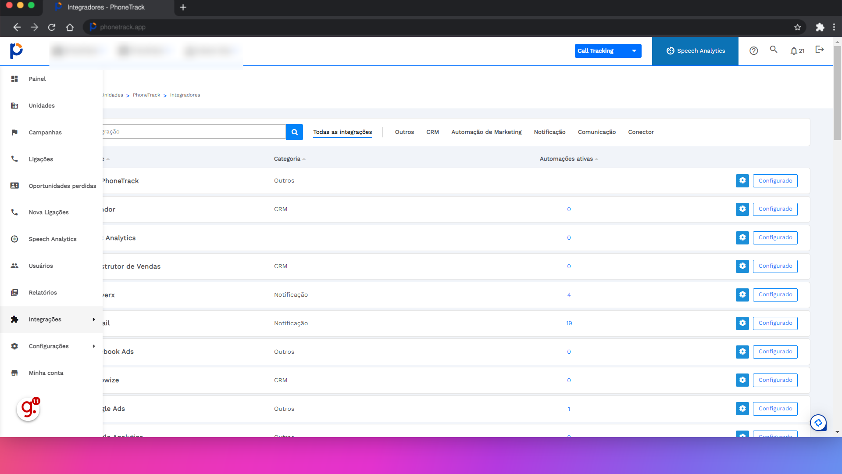Open the help question mark icon
The image size is (842, 474).
coord(753,51)
